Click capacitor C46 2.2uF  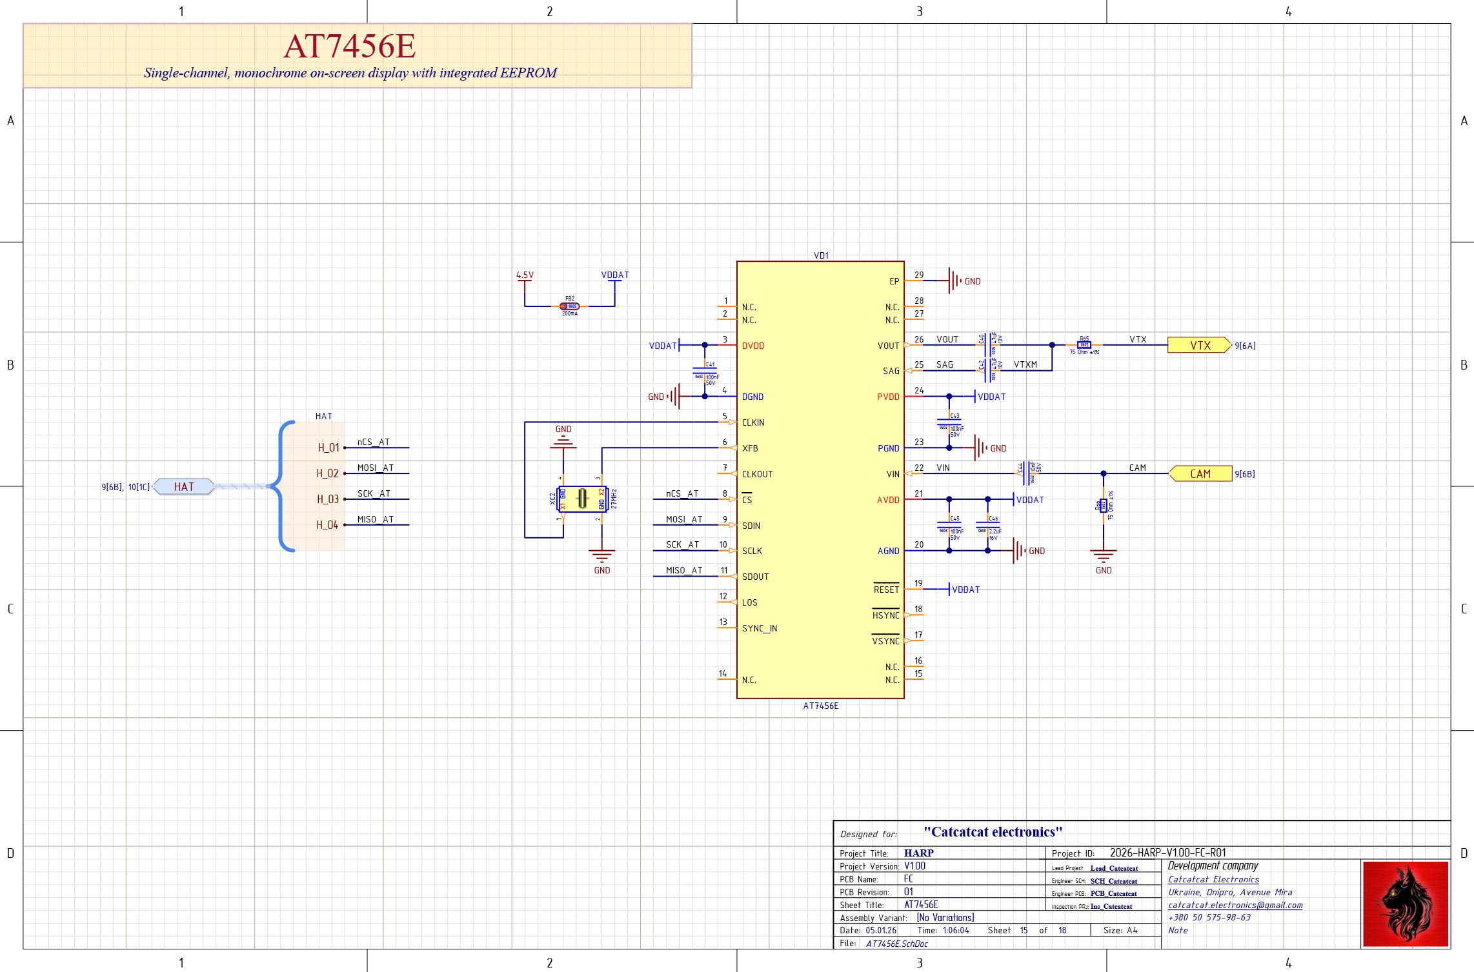[988, 525]
